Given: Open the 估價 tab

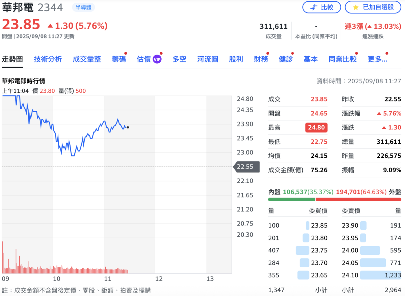Looking at the screenshot, I should point(144,59).
